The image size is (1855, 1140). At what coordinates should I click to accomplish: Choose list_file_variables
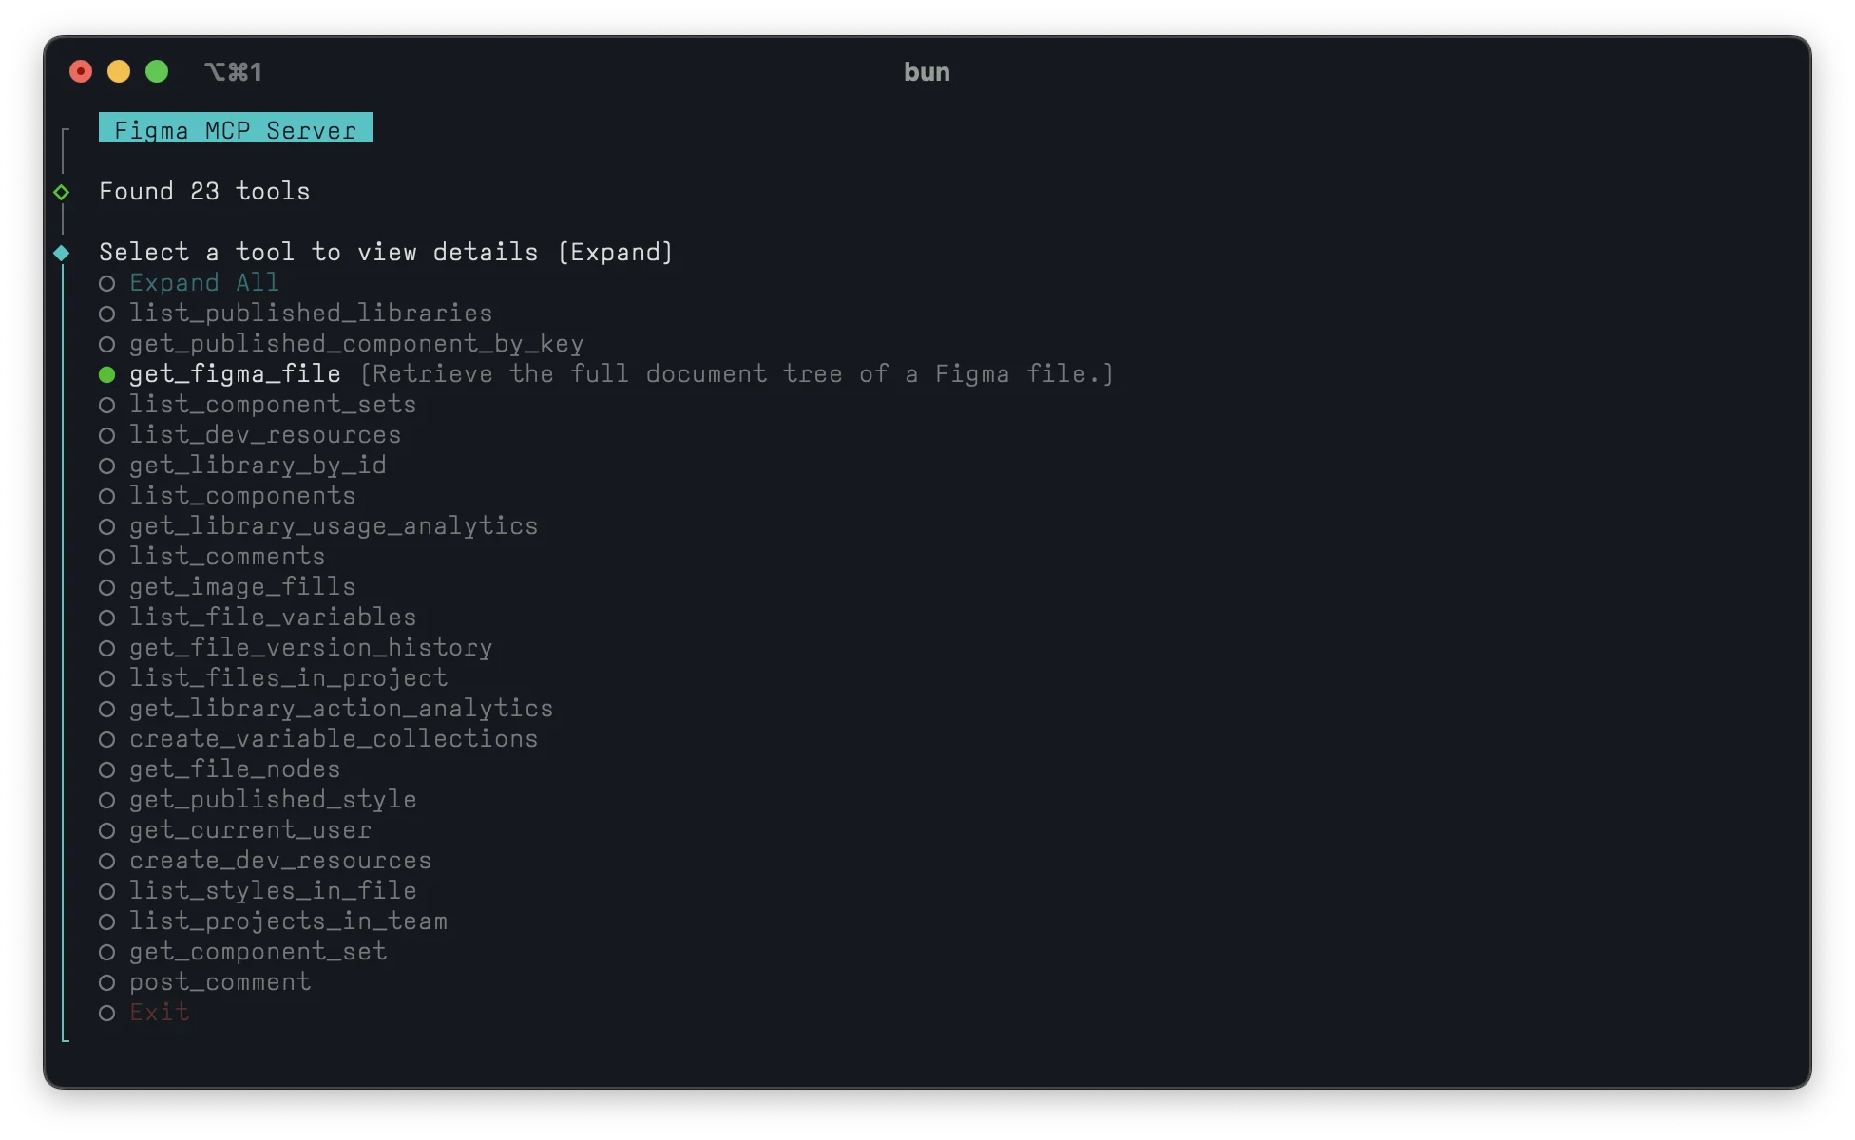[273, 617]
